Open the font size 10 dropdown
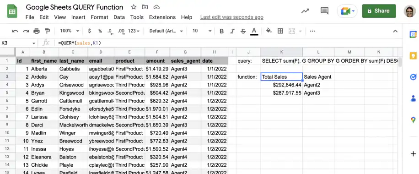419x174 pixels. pyautogui.click(x=202, y=31)
